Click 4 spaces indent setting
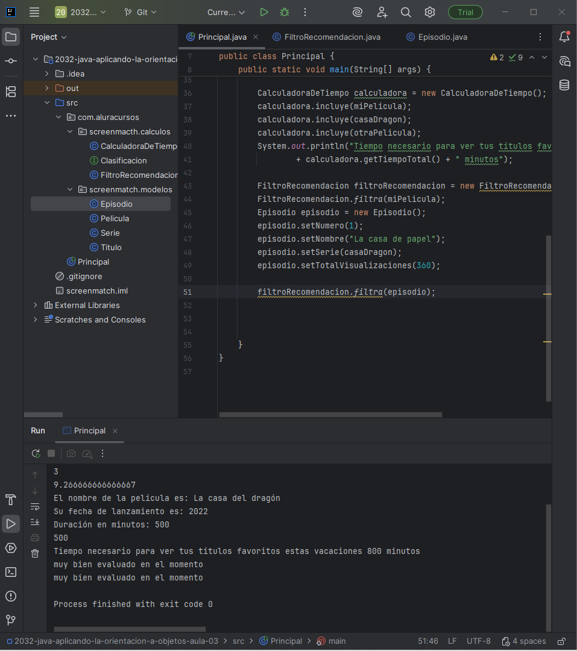 (x=524, y=641)
